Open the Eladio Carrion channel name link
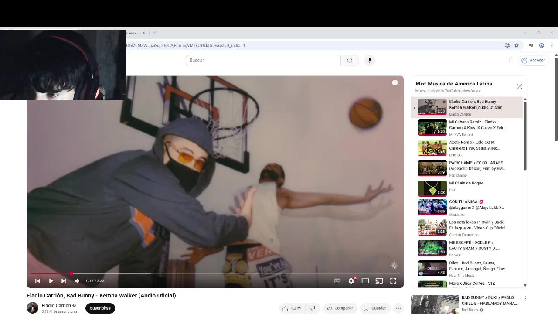Image resolution: width=558 pixels, height=314 pixels. 56,305
